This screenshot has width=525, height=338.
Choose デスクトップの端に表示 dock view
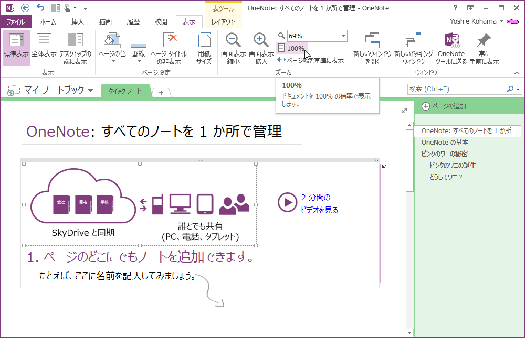tap(75, 48)
